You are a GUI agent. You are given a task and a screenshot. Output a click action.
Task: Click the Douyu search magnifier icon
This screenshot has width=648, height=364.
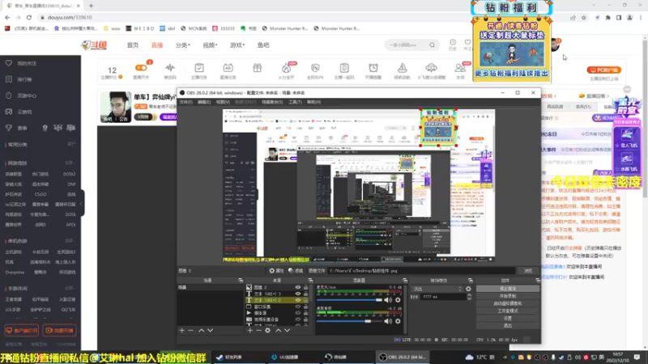point(432,45)
